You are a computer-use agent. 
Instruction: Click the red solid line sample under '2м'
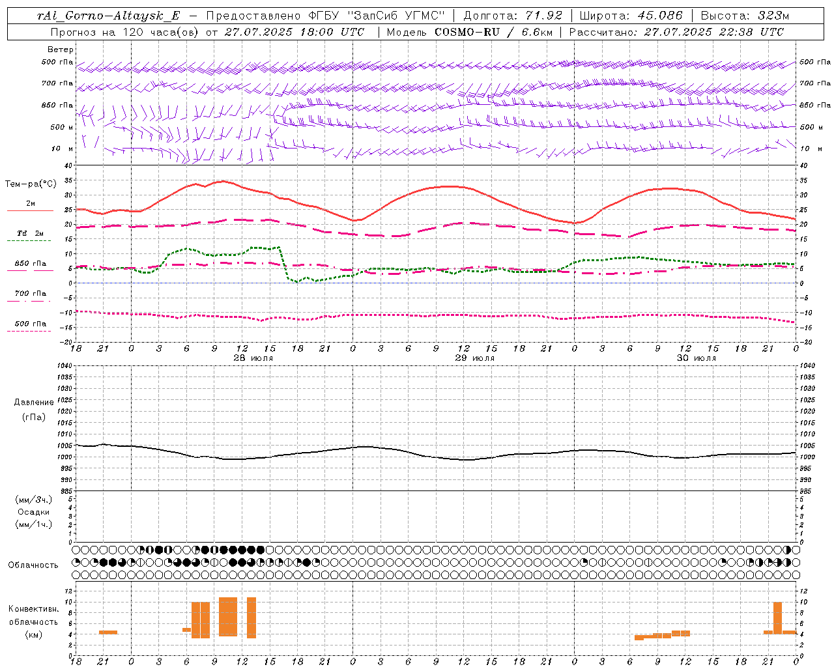pyautogui.click(x=30, y=211)
